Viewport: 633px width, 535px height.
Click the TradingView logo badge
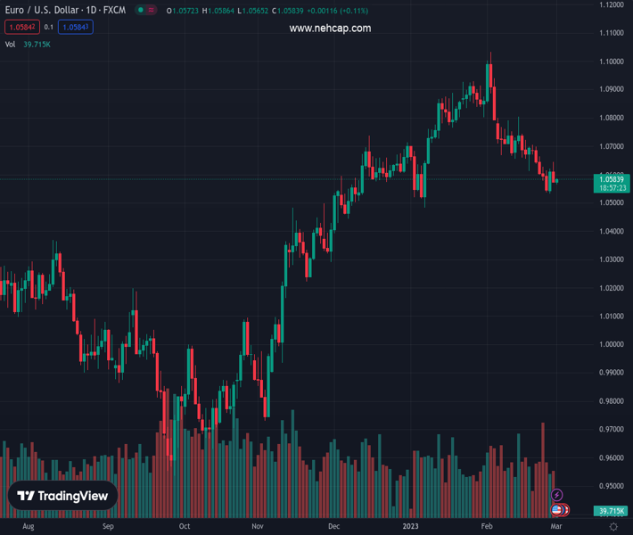(62, 496)
